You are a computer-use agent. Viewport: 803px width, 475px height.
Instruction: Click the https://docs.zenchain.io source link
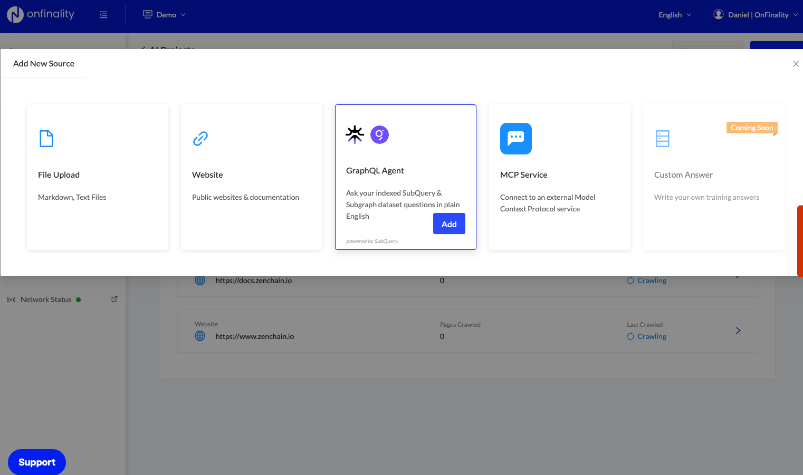pos(254,280)
